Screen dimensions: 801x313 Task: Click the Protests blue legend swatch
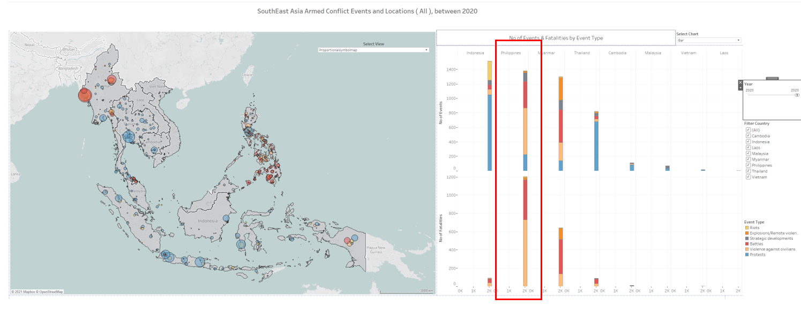tap(746, 255)
